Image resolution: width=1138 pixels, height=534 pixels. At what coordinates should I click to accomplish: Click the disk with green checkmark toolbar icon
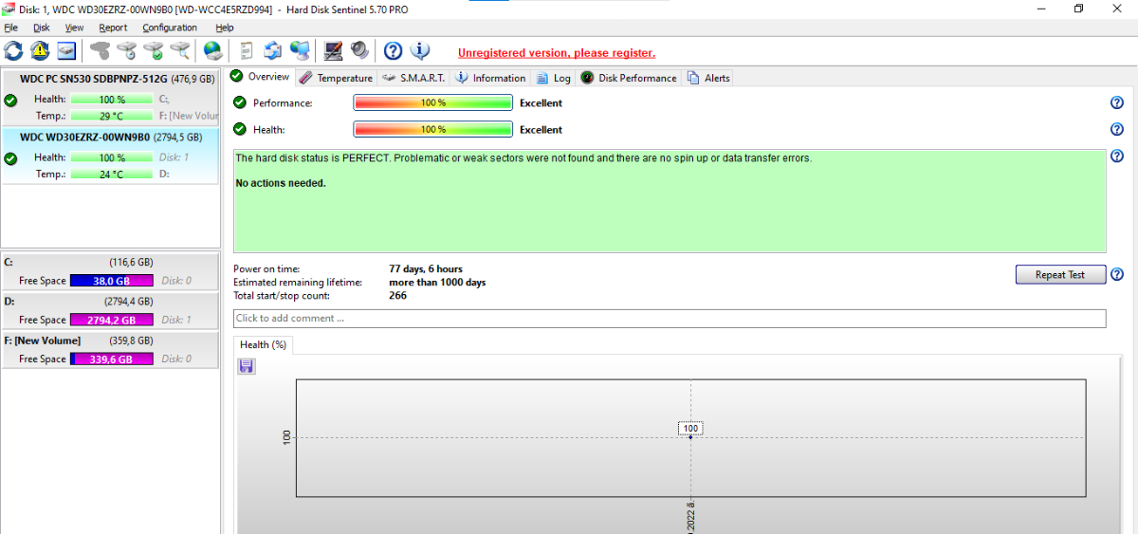click(x=153, y=50)
